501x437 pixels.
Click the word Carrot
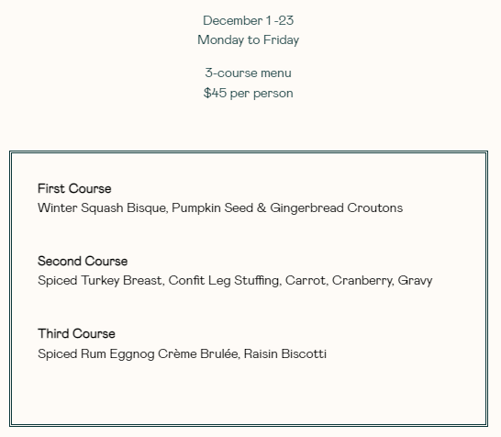(x=306, y=281)
